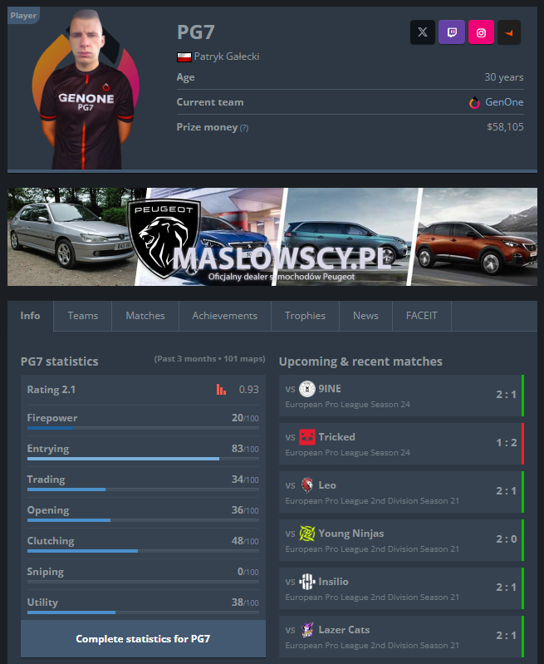Open the Matches tab
Image resolution: width=544 pixels, height=664 pixels.
pos(145,316)
